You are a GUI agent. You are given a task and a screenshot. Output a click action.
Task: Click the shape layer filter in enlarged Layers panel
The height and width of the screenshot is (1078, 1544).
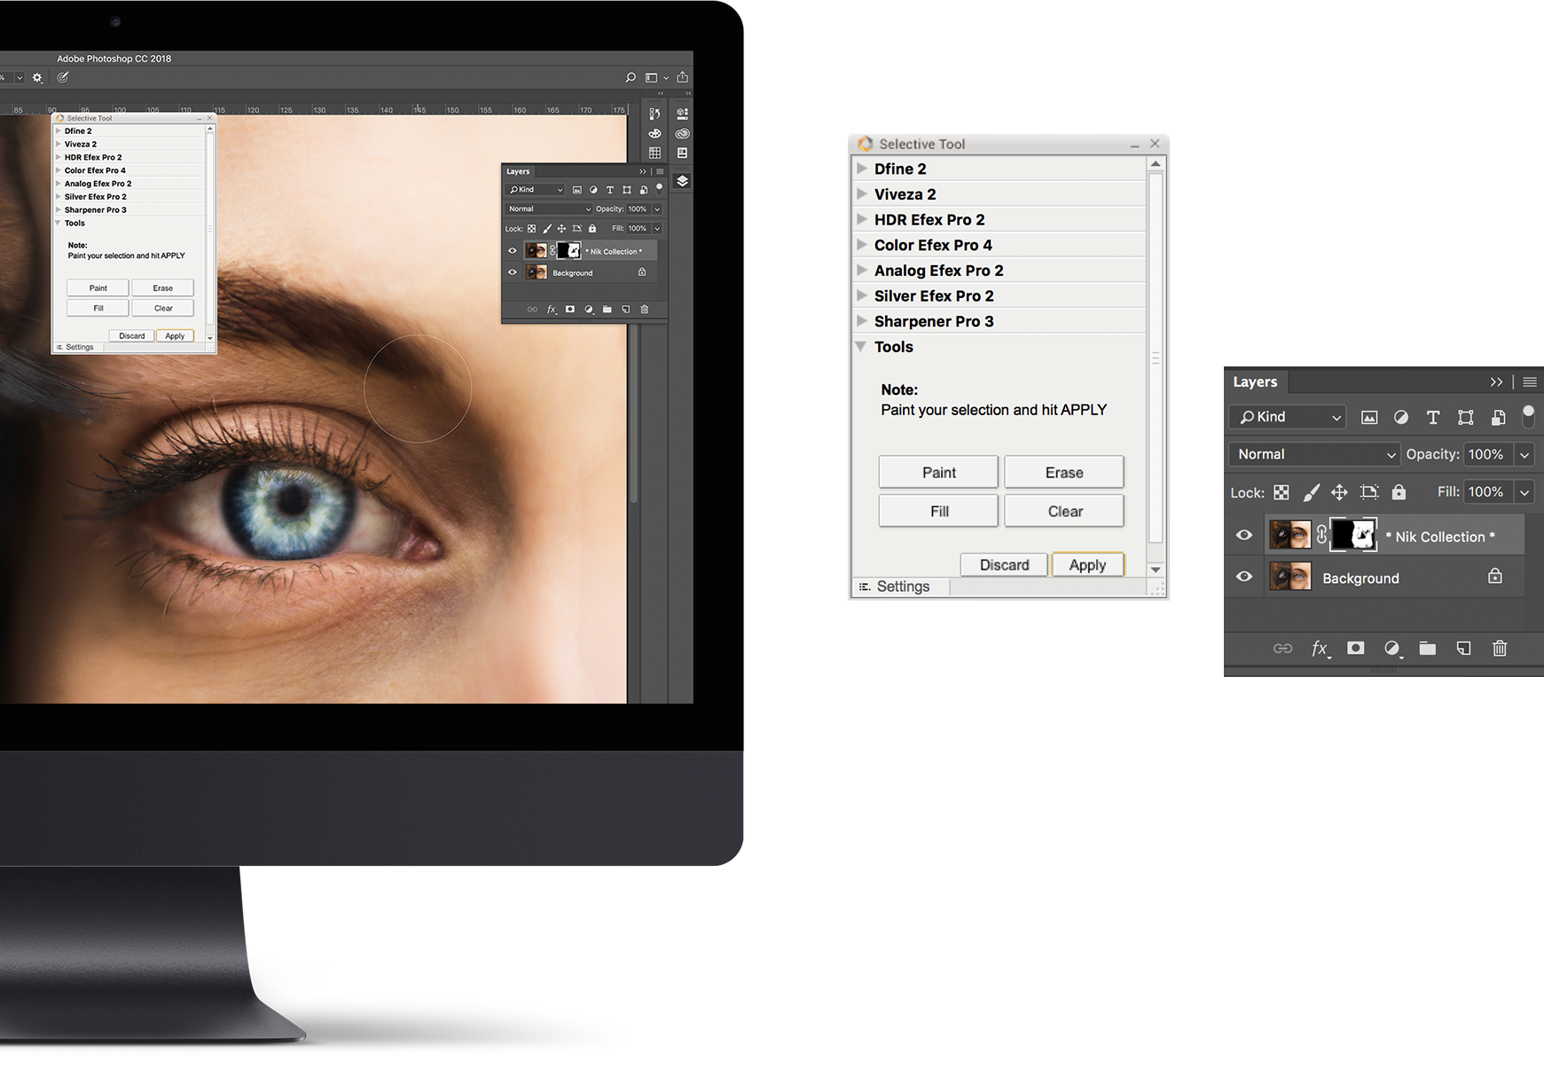click(1466, 417)
